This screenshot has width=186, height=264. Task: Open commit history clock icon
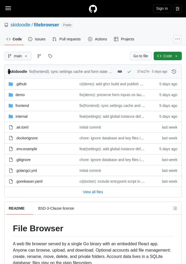pos(174,72)
